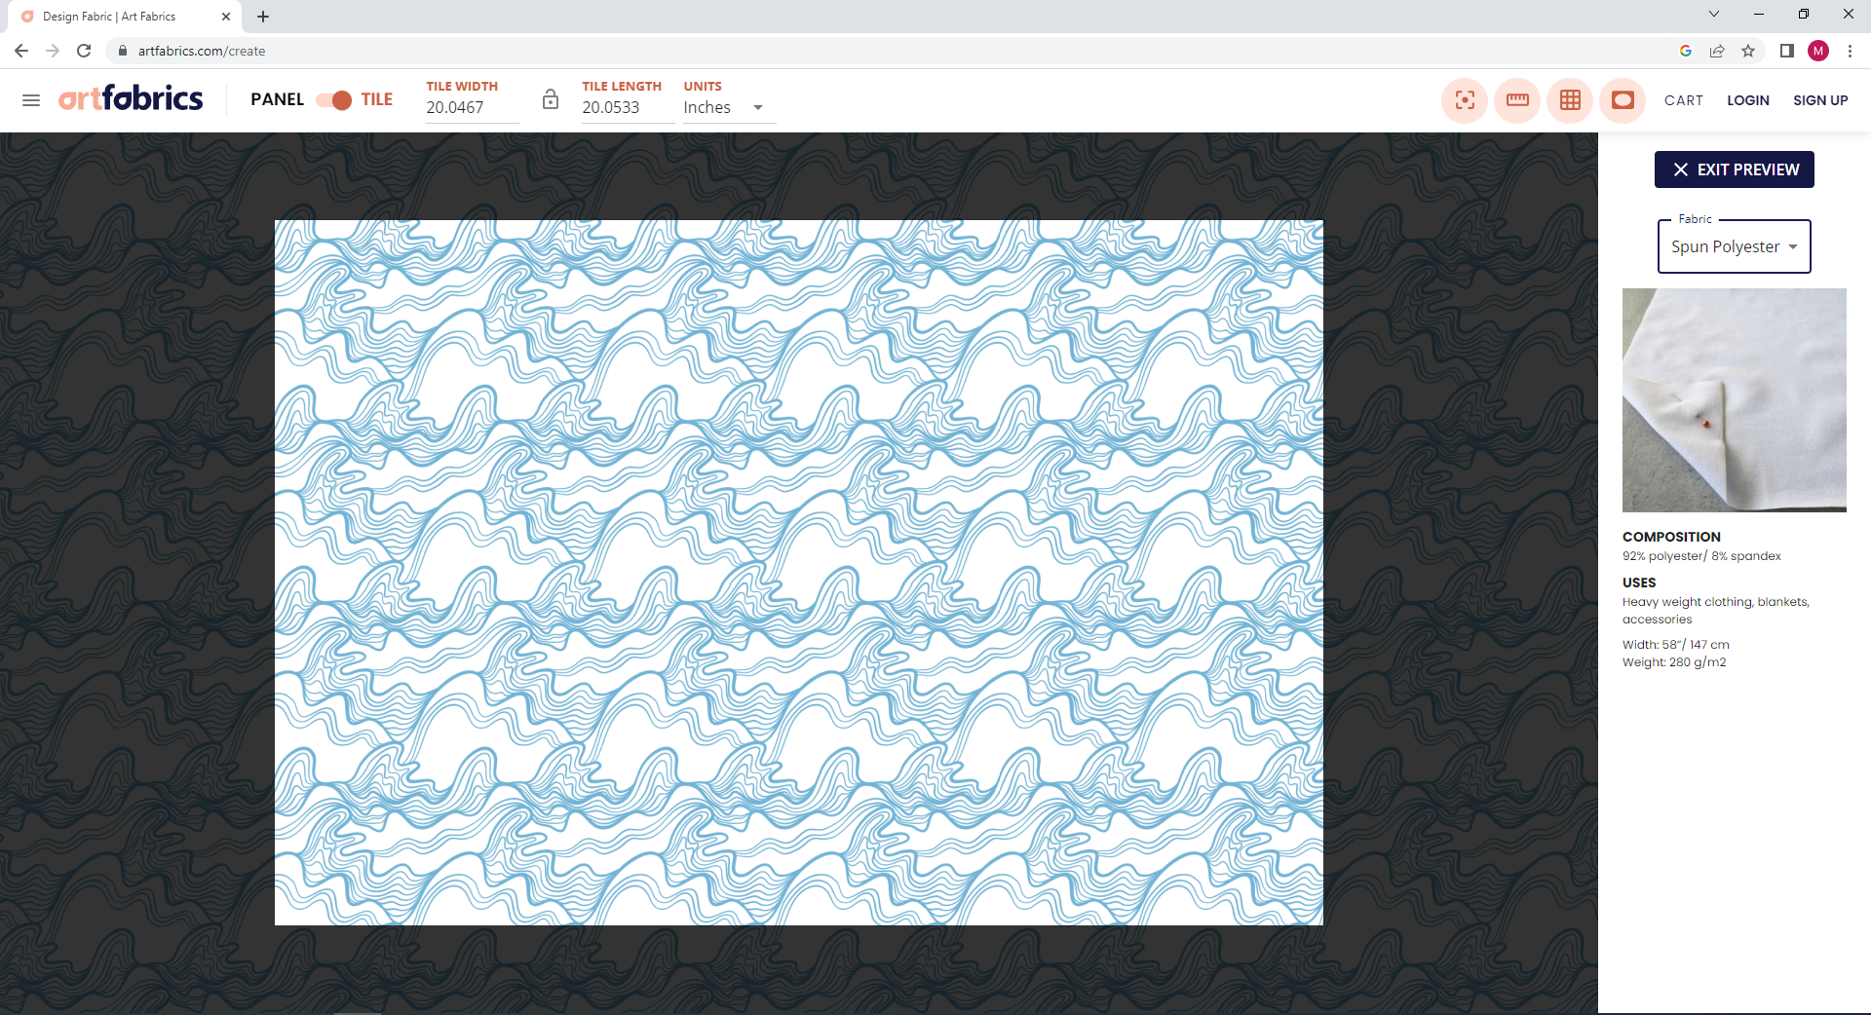The image size is (1871, 1015).
Task: Click the UNITS label
Action: pyautogui.click(x=703, y=86)
